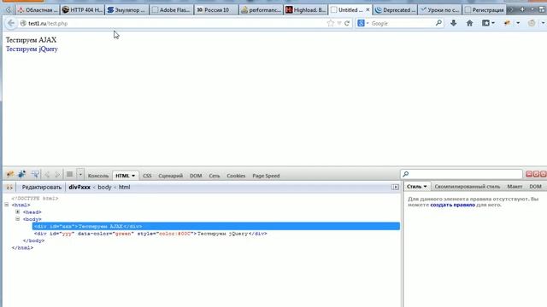Open the Cookies panel tab
This screenshot has width=547, height=307.
pos(236,176)
